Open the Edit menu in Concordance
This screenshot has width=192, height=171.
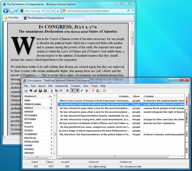[50, 86]
